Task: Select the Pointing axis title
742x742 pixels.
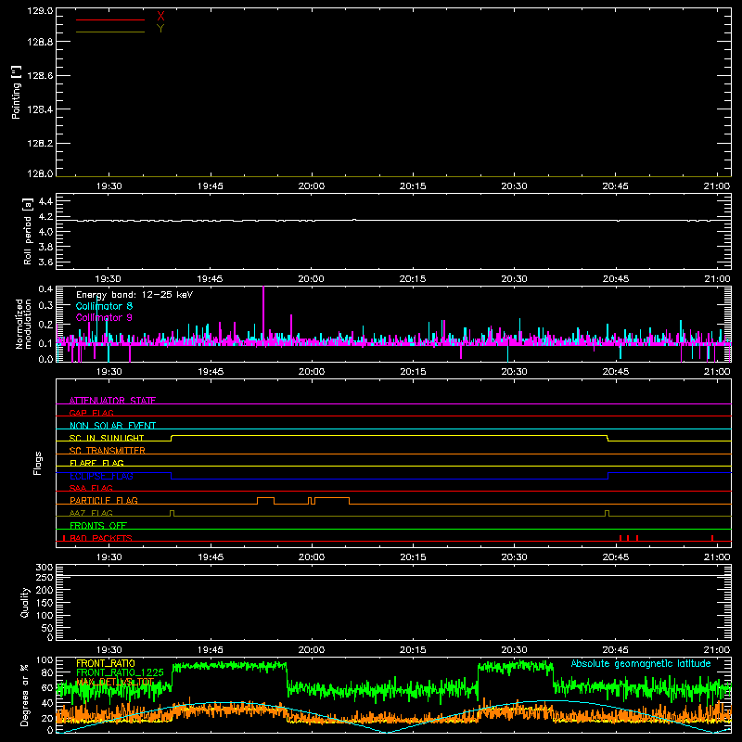Action: click(17, 93)
